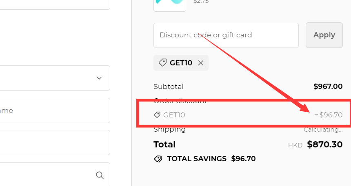The height and width of the screenshot is (186, 351).
Task: Remove the GET10 discount code chip
Action: click(200, 63)
